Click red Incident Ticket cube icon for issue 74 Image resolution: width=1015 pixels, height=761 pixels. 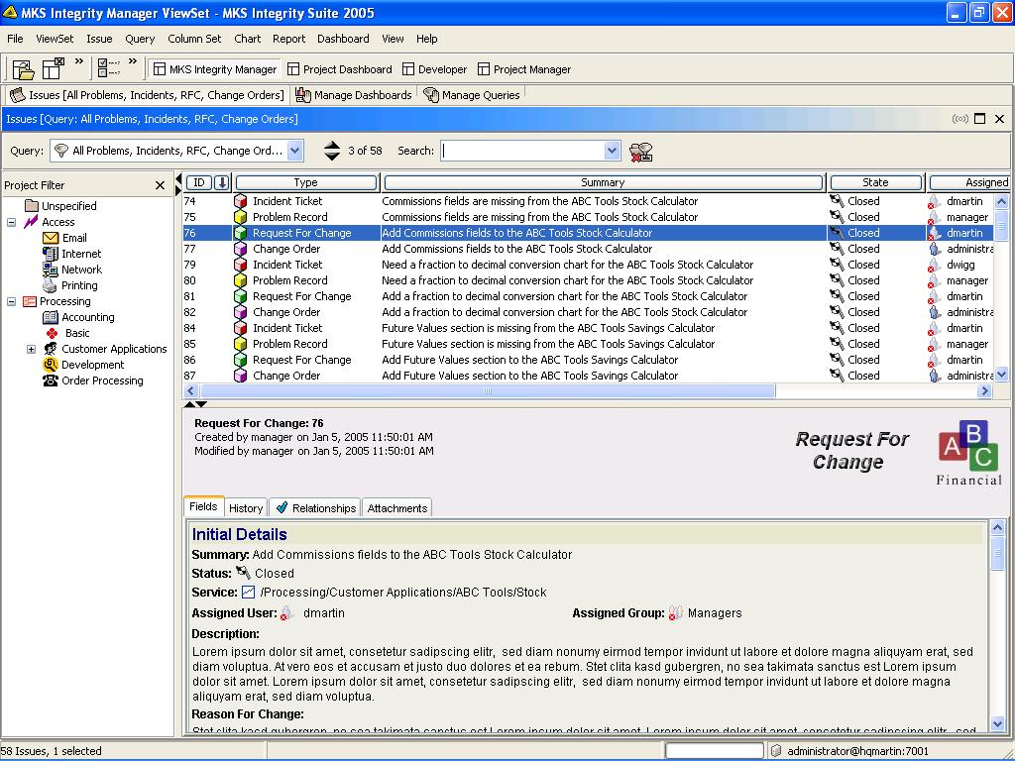(240, 201)
